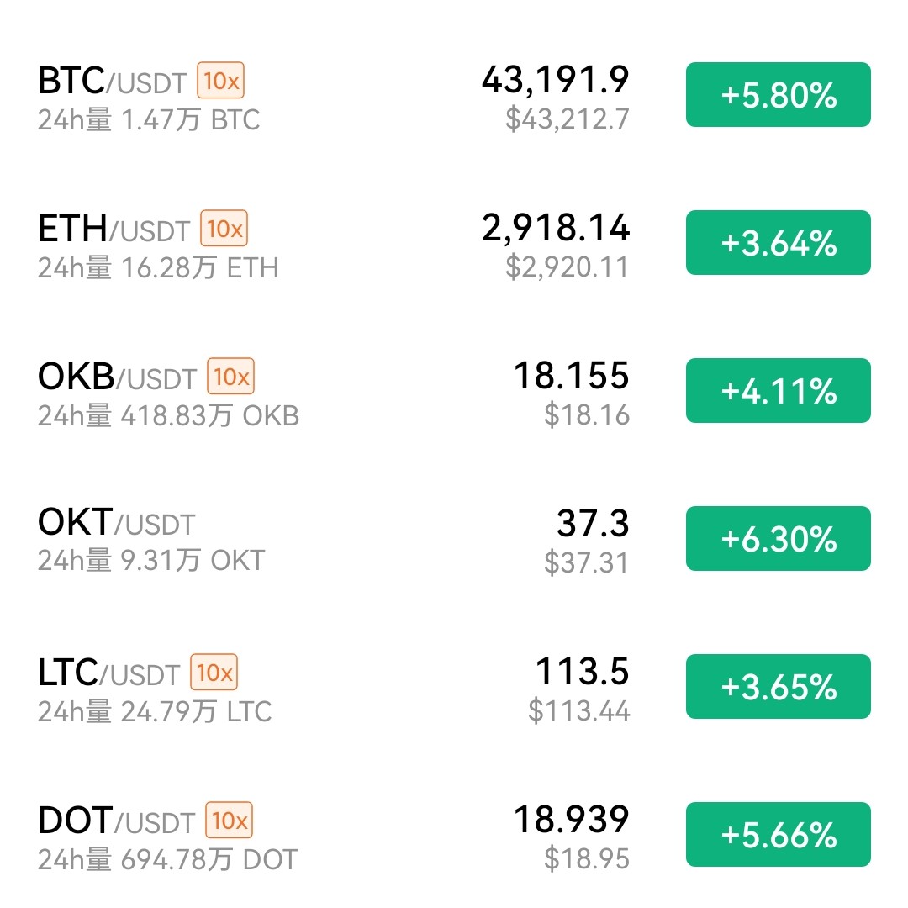Image resolution: width=908 pixels, height=908 pixels.
Task: Click the +5.80% change button for BTC
Action: point(779,94)
